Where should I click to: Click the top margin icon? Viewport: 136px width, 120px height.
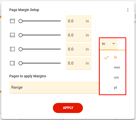pyautogui.click(x=13, y=21)
